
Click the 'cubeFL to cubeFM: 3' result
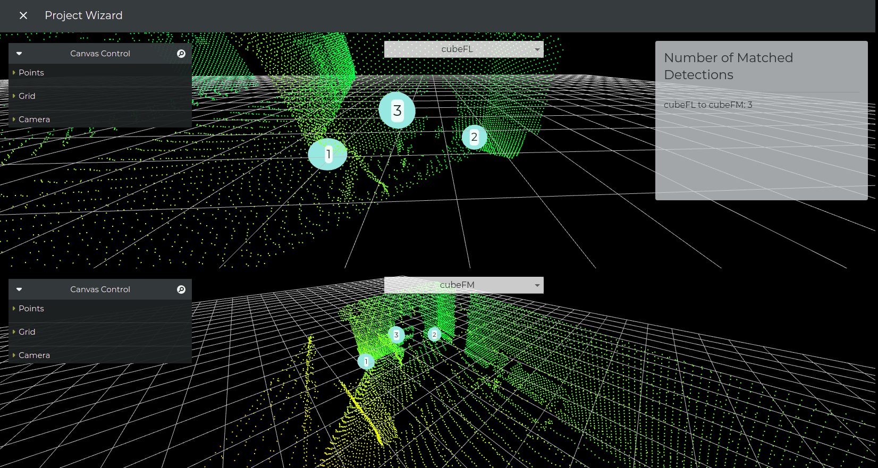(708, 105)
